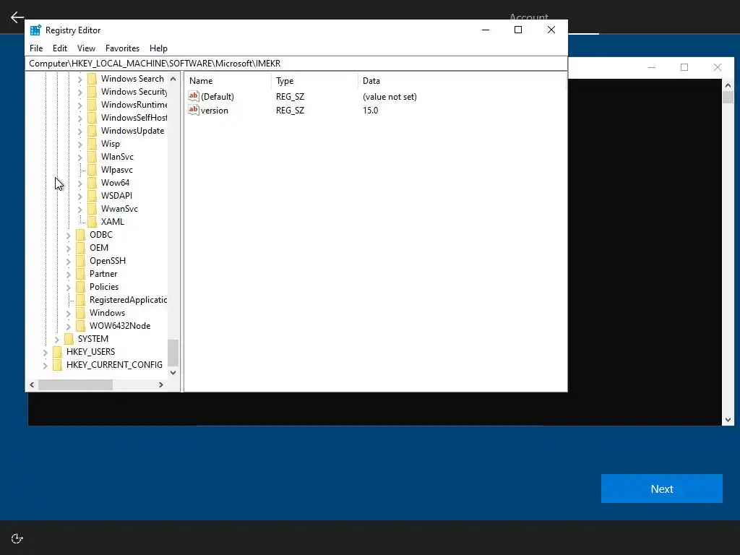Viewport: 740px width, 555px height.
Task: Select the HKEY_USERS folder icon
Action: click(58, 352)
